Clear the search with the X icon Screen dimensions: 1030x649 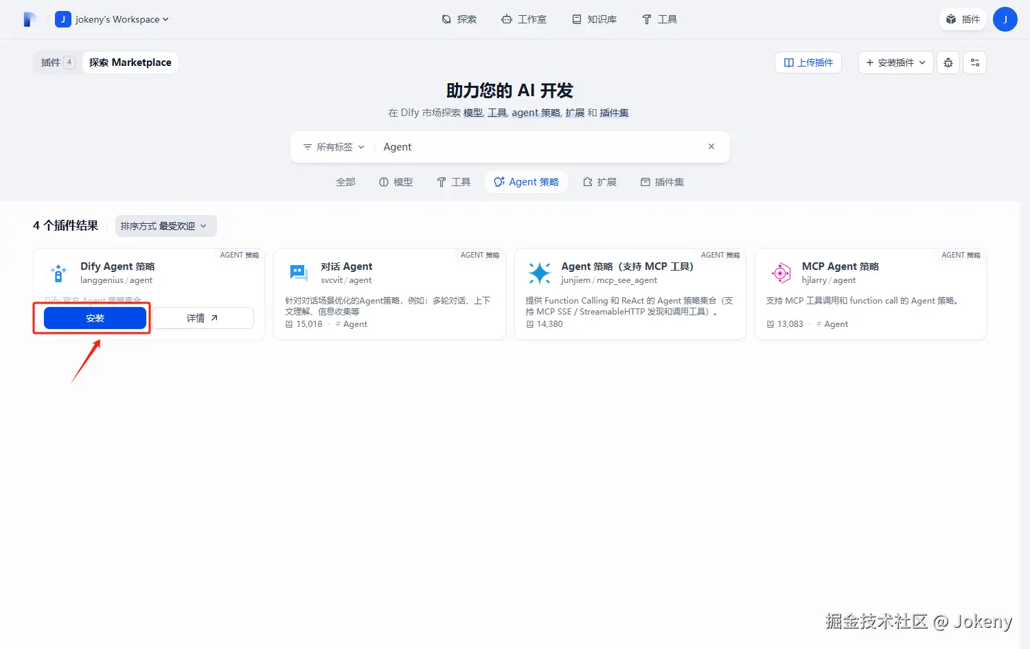(x=711, y=146)
